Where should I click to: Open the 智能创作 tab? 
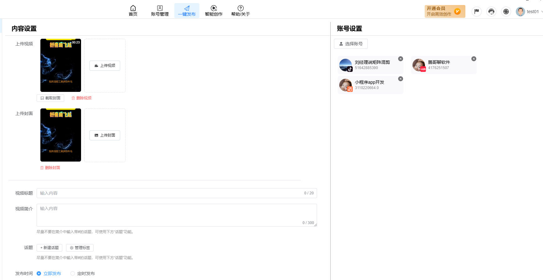pos(214,11)
